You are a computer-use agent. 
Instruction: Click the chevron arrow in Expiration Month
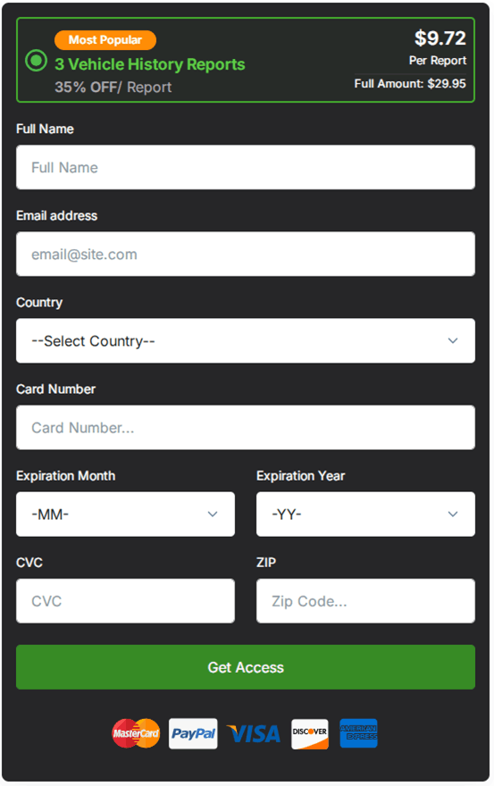tap(213, 514)
